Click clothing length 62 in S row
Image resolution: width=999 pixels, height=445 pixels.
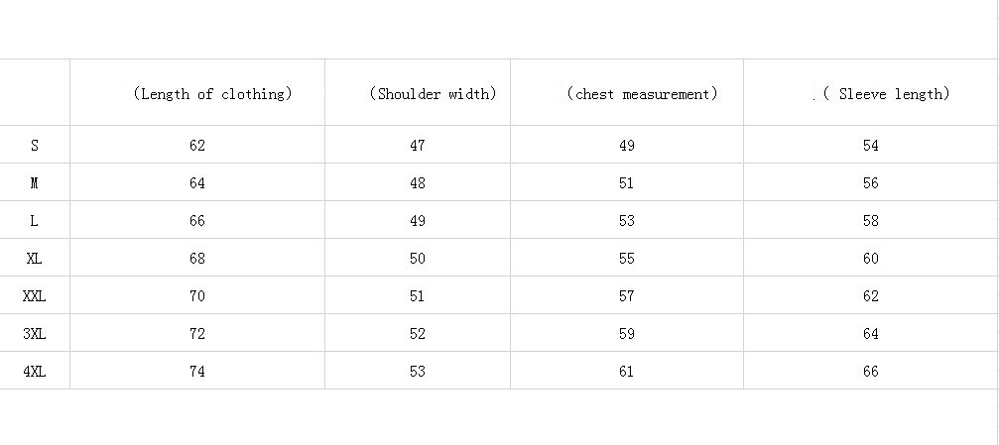coord(197,146)
